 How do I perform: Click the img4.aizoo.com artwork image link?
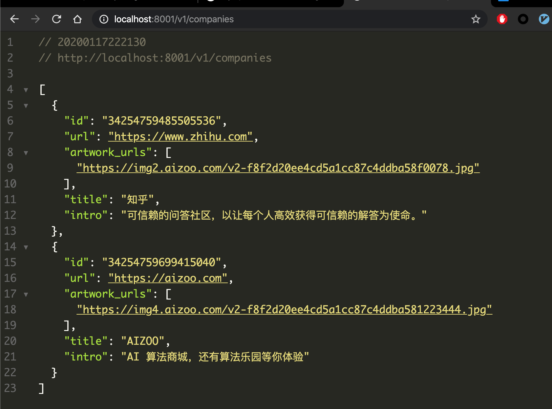[284, 309]
